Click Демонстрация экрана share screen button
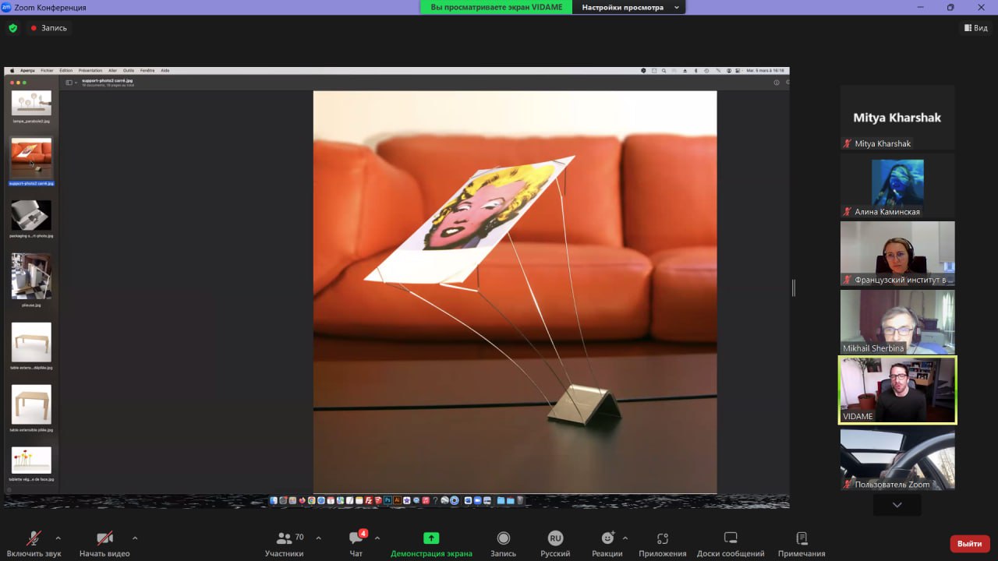Viewport: 998px width, 561px height. [431, 544]
